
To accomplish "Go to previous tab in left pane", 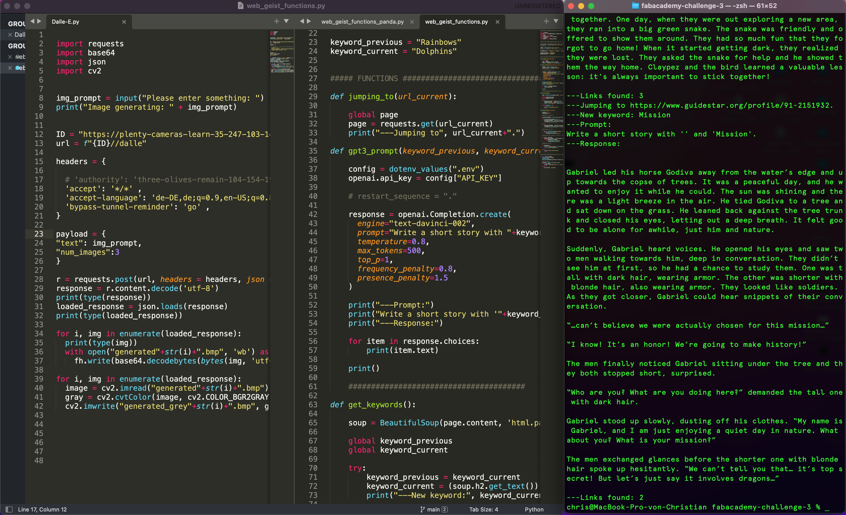I will pyautogui.click(x=32, y=21).
